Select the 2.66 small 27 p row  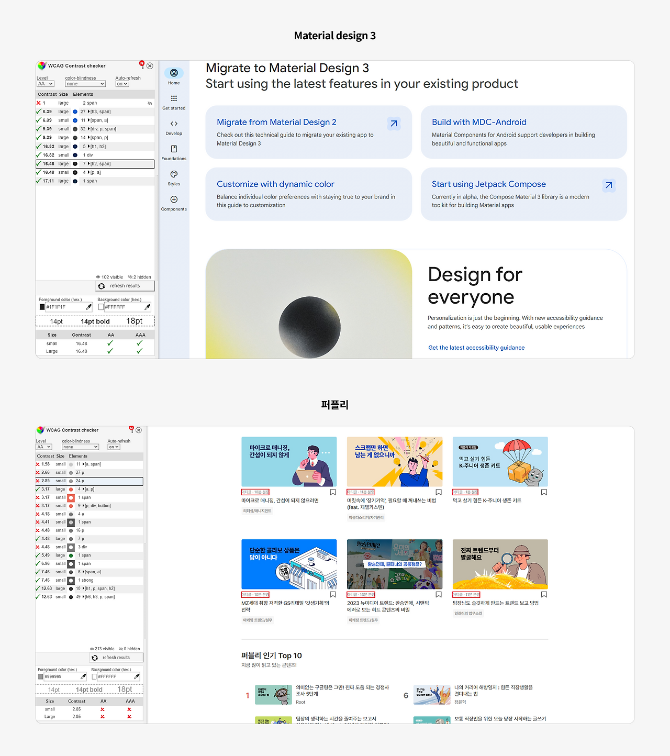(x=89, y=473)
